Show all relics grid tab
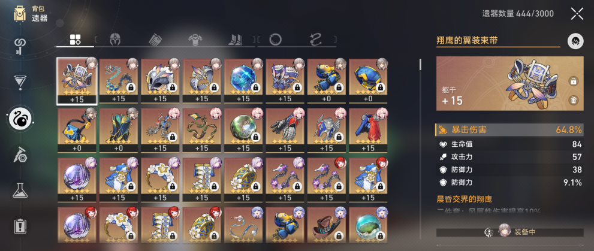Image resolution: width=594 pixels, height=251 pixels. point(75,39)
